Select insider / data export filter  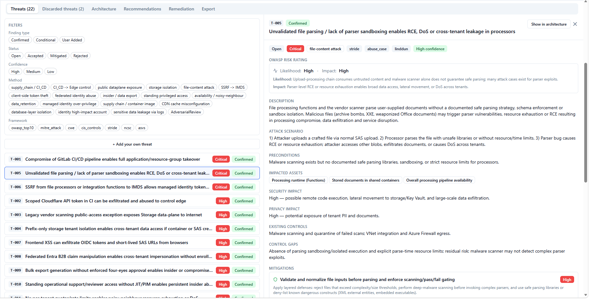120,96
